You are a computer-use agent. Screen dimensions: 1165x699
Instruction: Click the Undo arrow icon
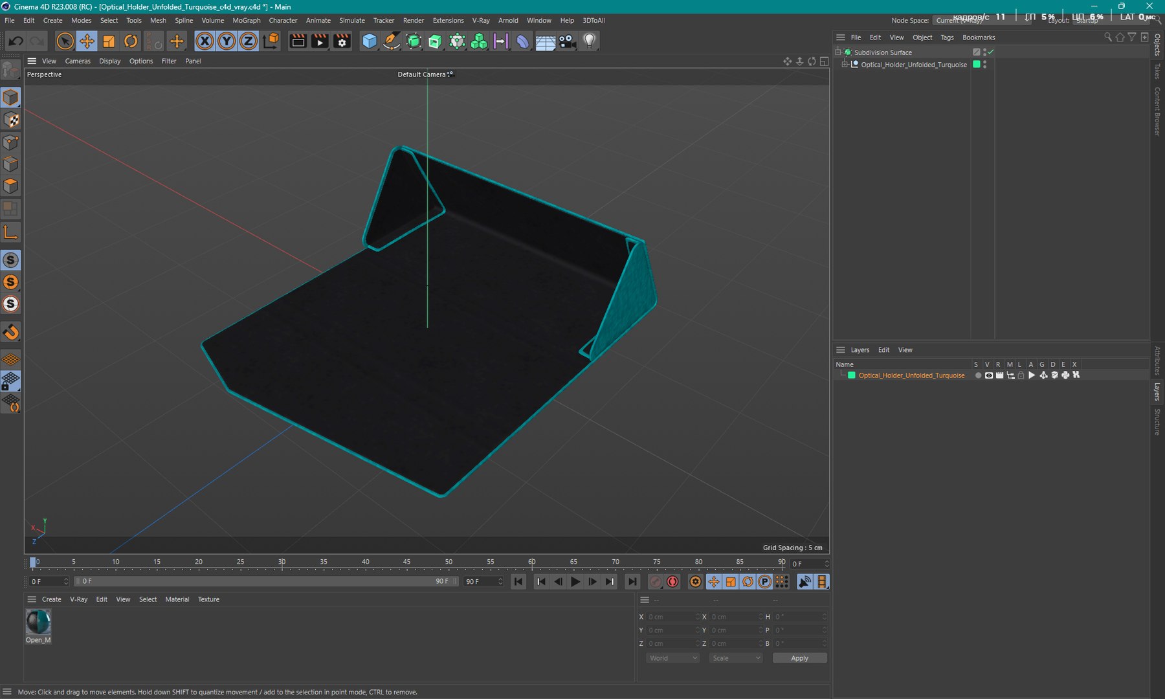tap(16, 41)
